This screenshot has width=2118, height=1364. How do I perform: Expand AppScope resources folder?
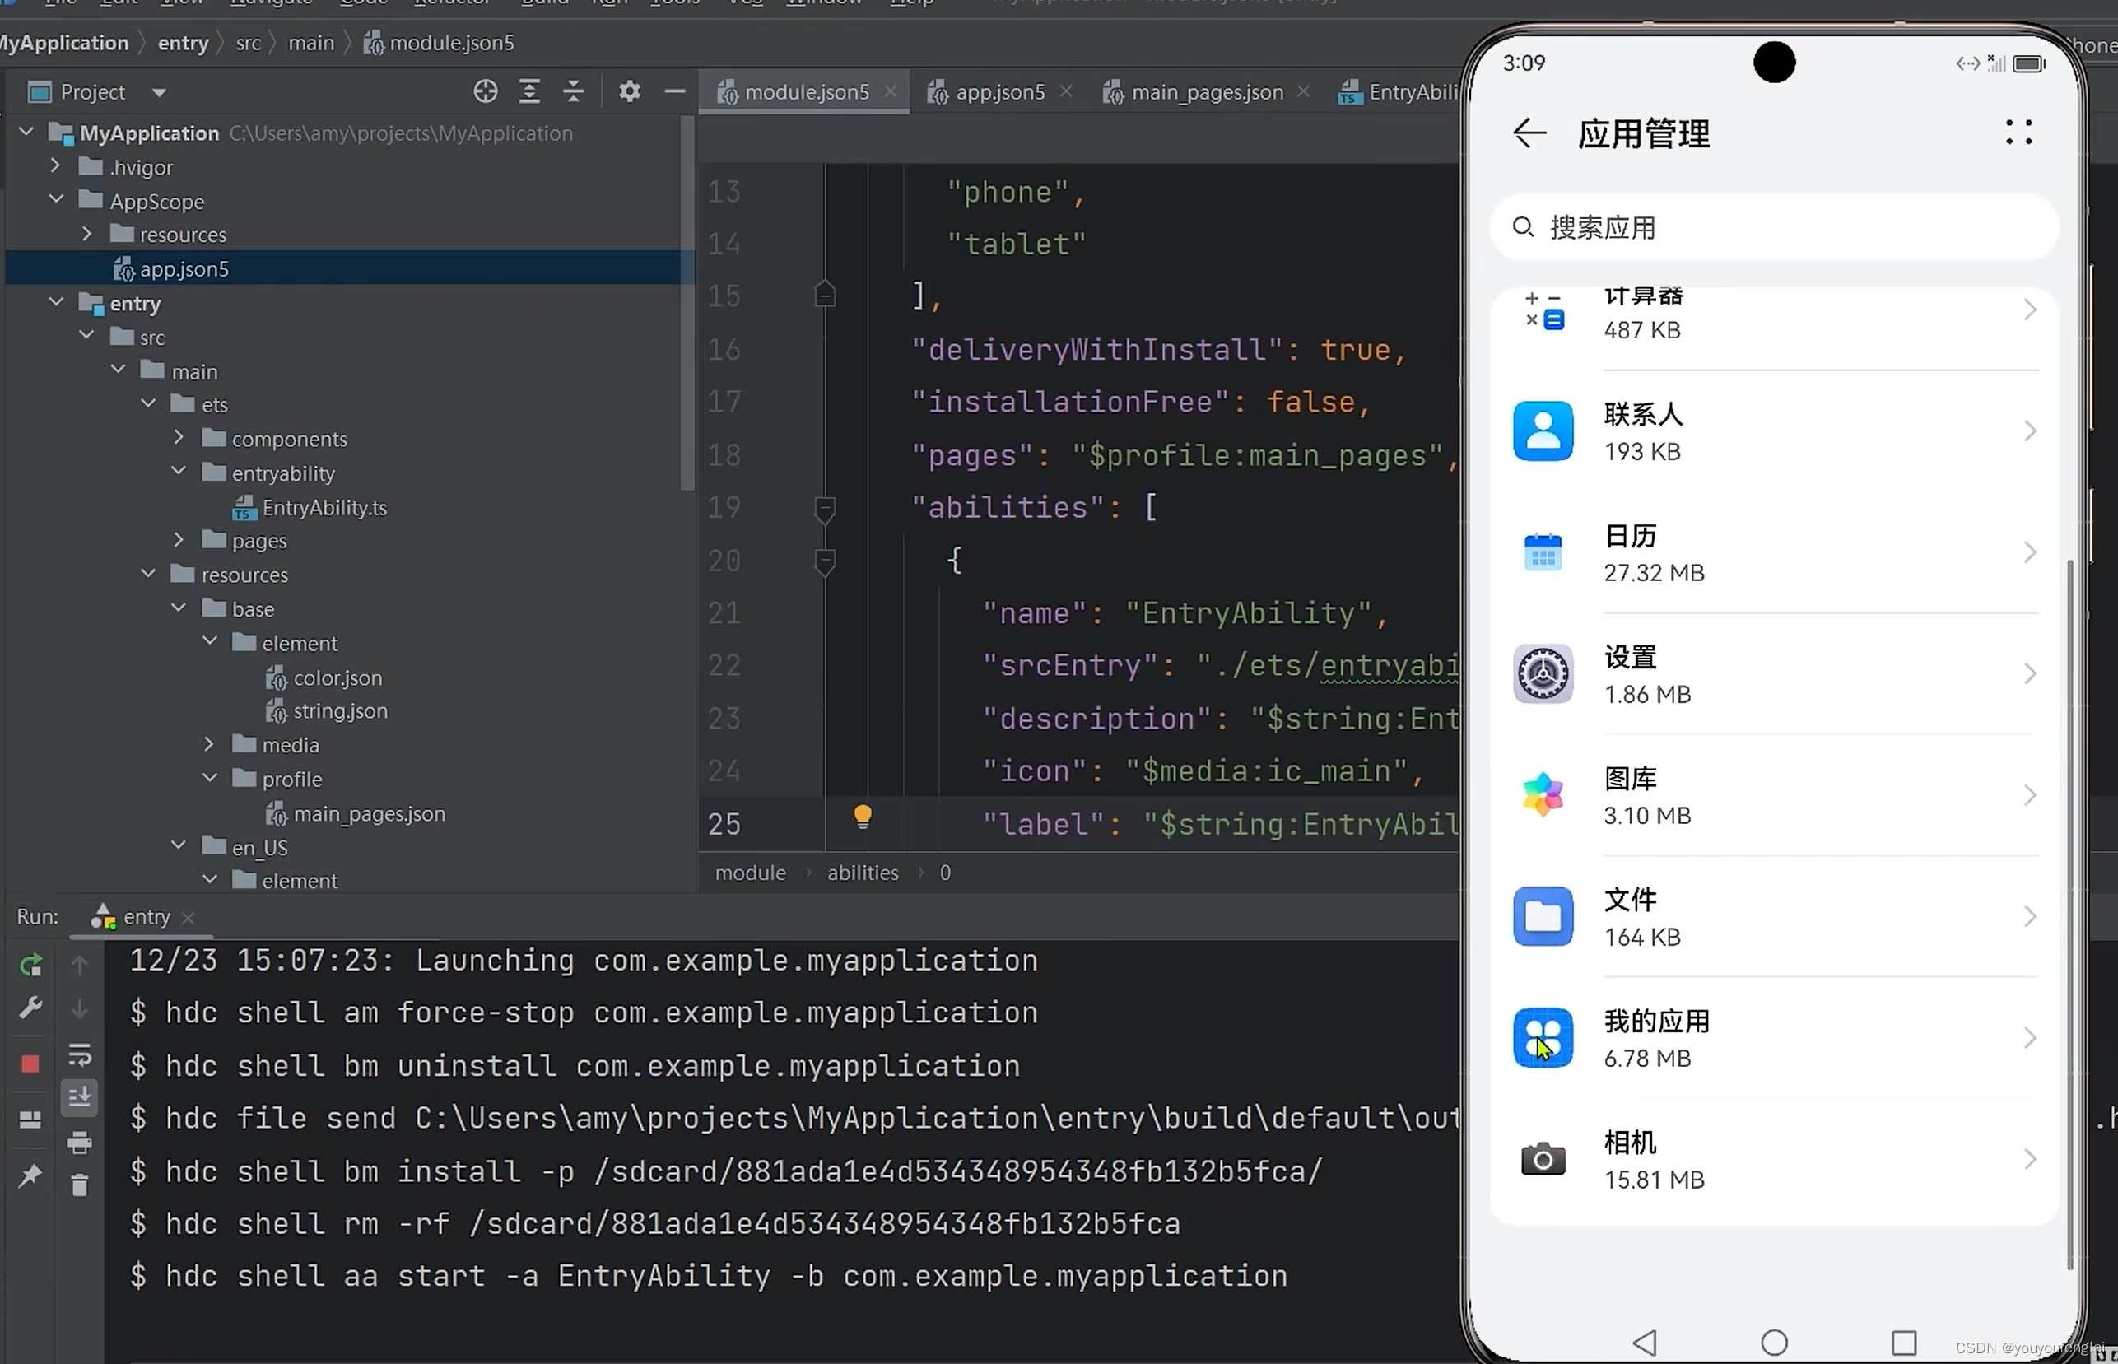[x=86, y=234]
